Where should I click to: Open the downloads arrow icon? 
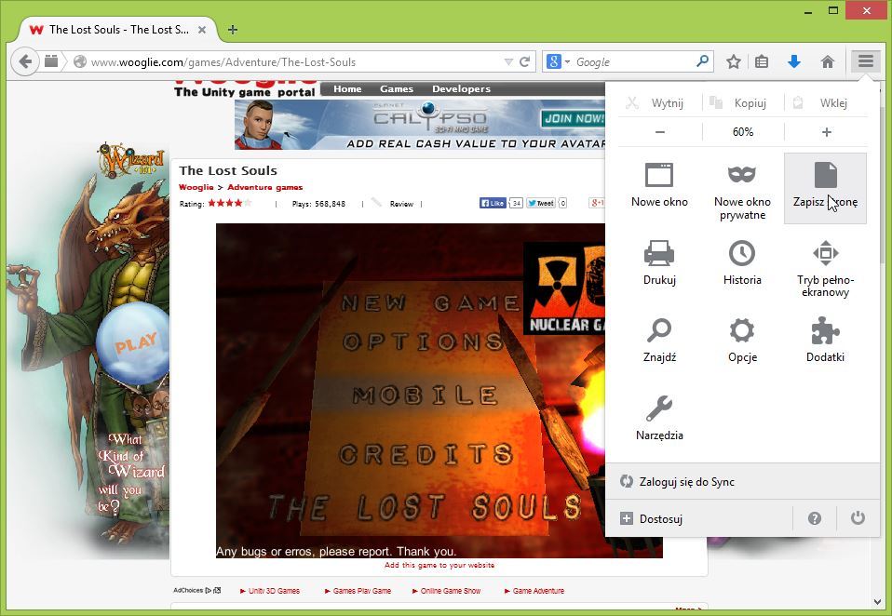(x=795, y=61)
